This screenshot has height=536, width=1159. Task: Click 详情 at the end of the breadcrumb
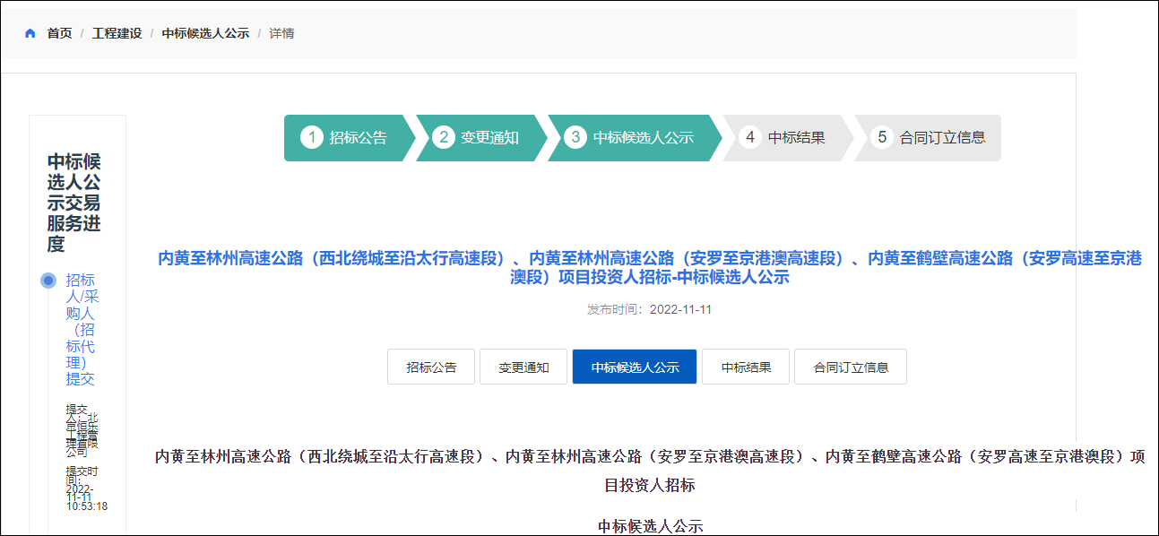point(281,33)
